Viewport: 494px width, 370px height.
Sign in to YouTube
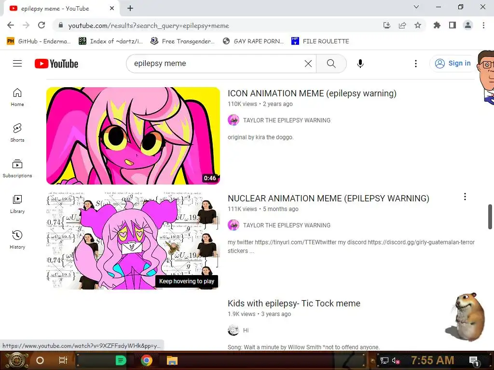(x=453, y=63)
